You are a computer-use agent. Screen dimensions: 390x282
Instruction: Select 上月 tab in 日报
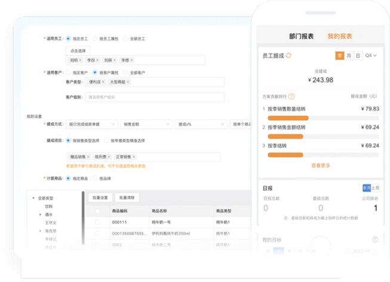pyautogui.click(x=375, y=188)
